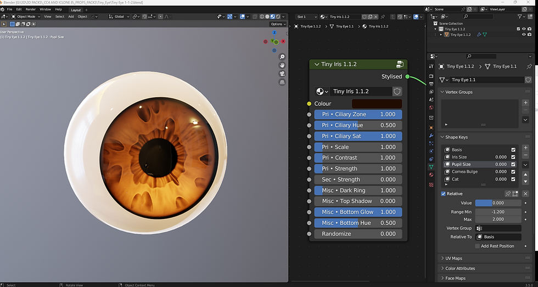Open the Global transform orientation dropdown
The height and width of the screenshot is (287, 538).
(120, 16)
